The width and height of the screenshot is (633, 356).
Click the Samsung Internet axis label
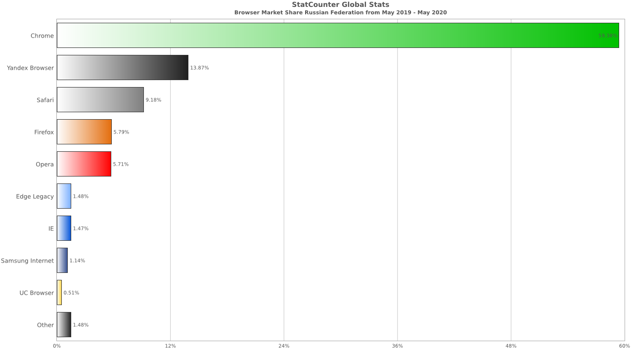[27, 261]
